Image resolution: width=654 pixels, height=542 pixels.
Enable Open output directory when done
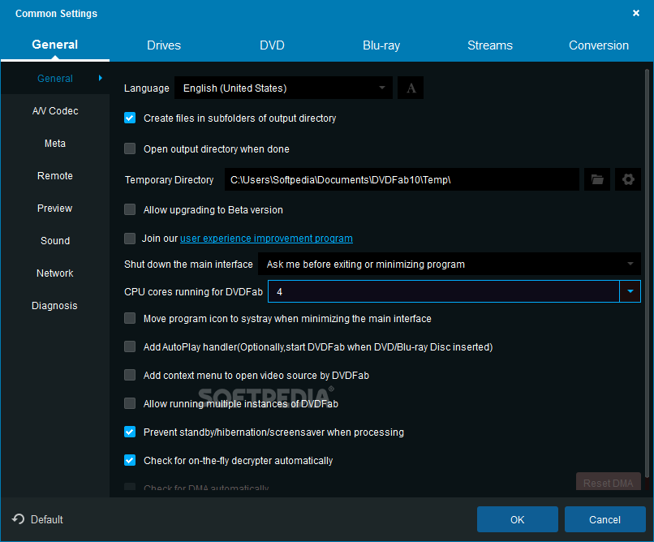point(130,148)
